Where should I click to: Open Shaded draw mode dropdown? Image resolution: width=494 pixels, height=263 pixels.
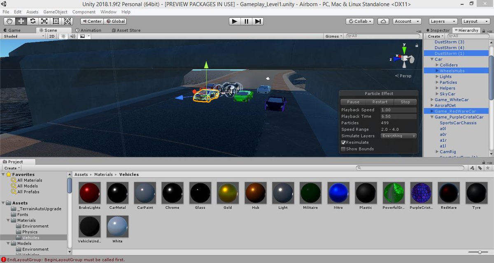[x=24, y=36]
